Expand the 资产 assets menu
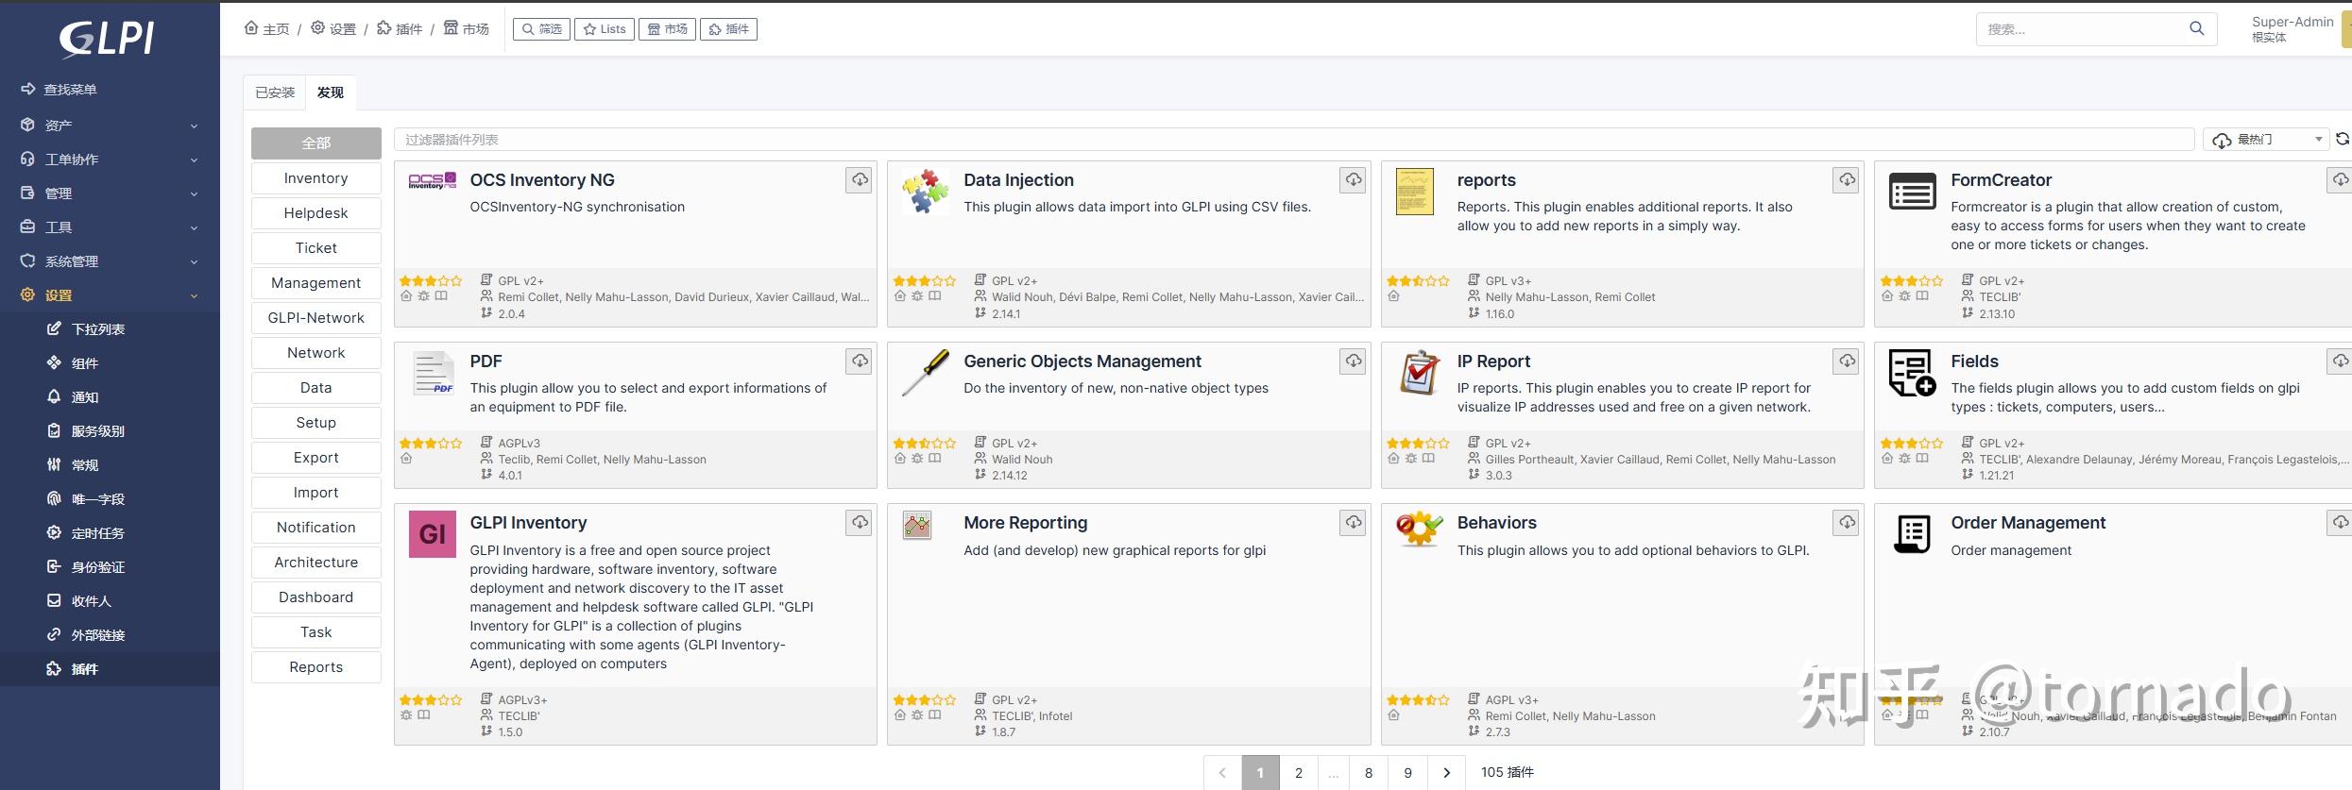This screenshot has height=790, width=2352. coord(110,126)
